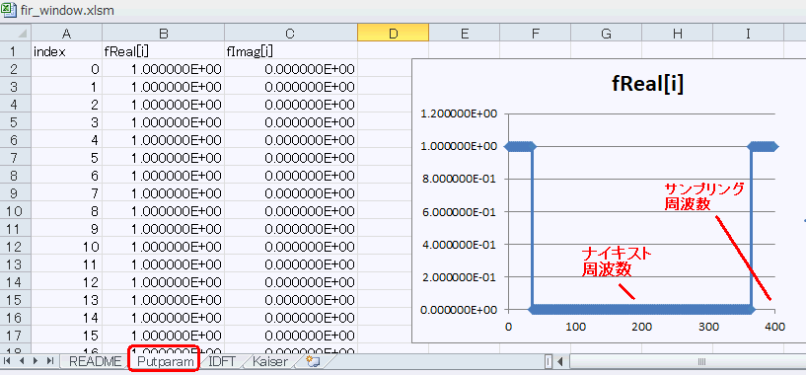The image size is (806, 375).
Task: Jump to the last sheet using the navigation arrow
Action: click(x=49, y=361)
